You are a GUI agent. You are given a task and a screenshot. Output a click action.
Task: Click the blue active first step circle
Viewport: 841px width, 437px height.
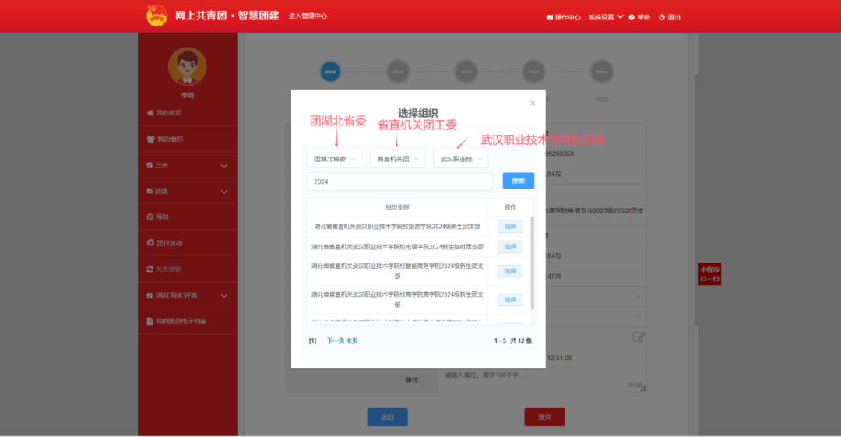click(x=330, y=72)
